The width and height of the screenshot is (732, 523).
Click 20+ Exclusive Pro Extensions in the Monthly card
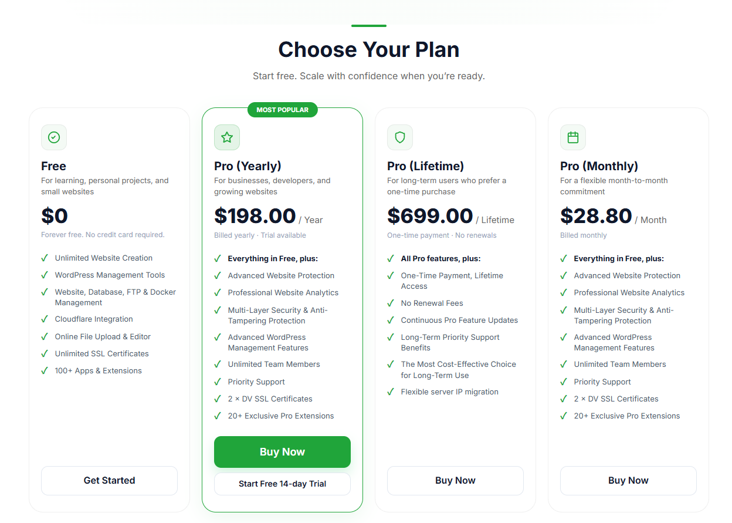click(x=627, y=416)
